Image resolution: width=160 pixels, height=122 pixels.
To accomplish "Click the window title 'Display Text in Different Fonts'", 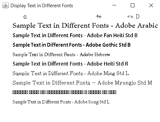I will pyautogui.click(x=42, y=6).
